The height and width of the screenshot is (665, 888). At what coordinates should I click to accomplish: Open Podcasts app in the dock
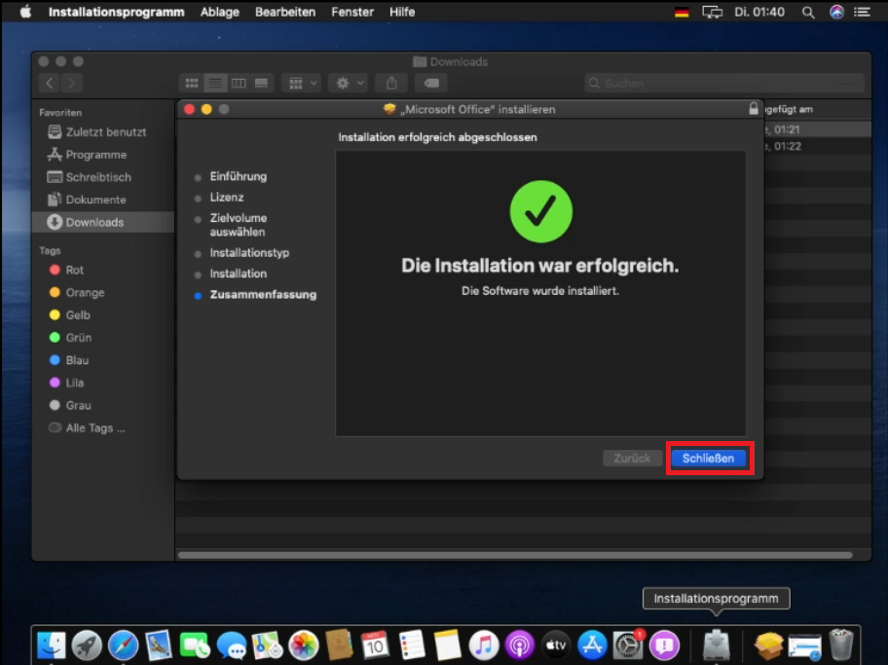pyautogui.click(x=520, y=645)
